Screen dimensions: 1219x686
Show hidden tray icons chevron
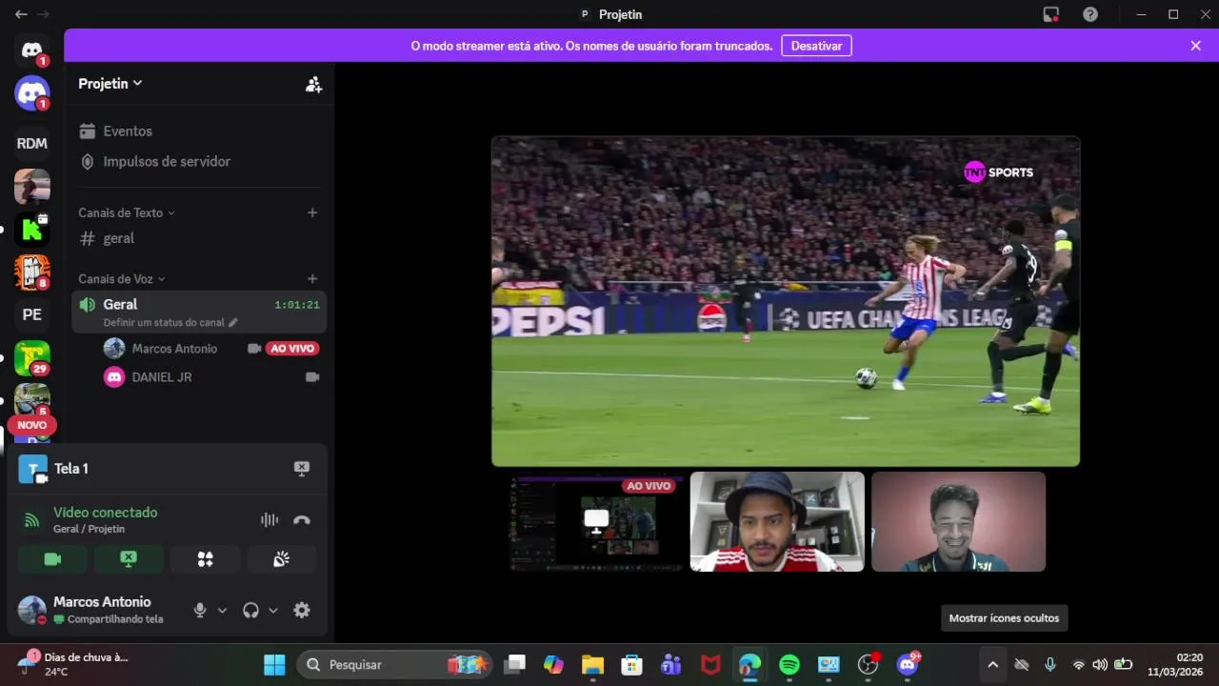992,665
